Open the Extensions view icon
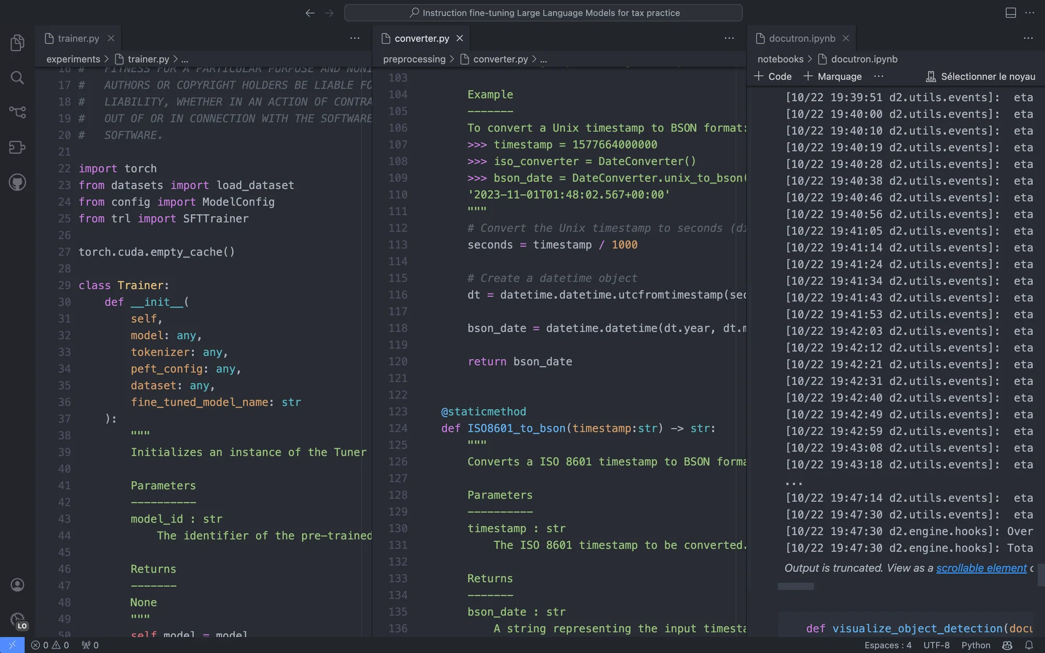Viewport: 1045px width, 653px height. tap(17, 147)
